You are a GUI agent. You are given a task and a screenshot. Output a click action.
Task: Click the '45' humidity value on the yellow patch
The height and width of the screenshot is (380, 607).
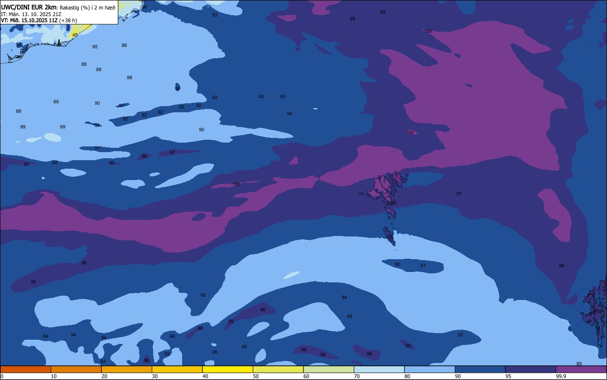click(75, 35)
